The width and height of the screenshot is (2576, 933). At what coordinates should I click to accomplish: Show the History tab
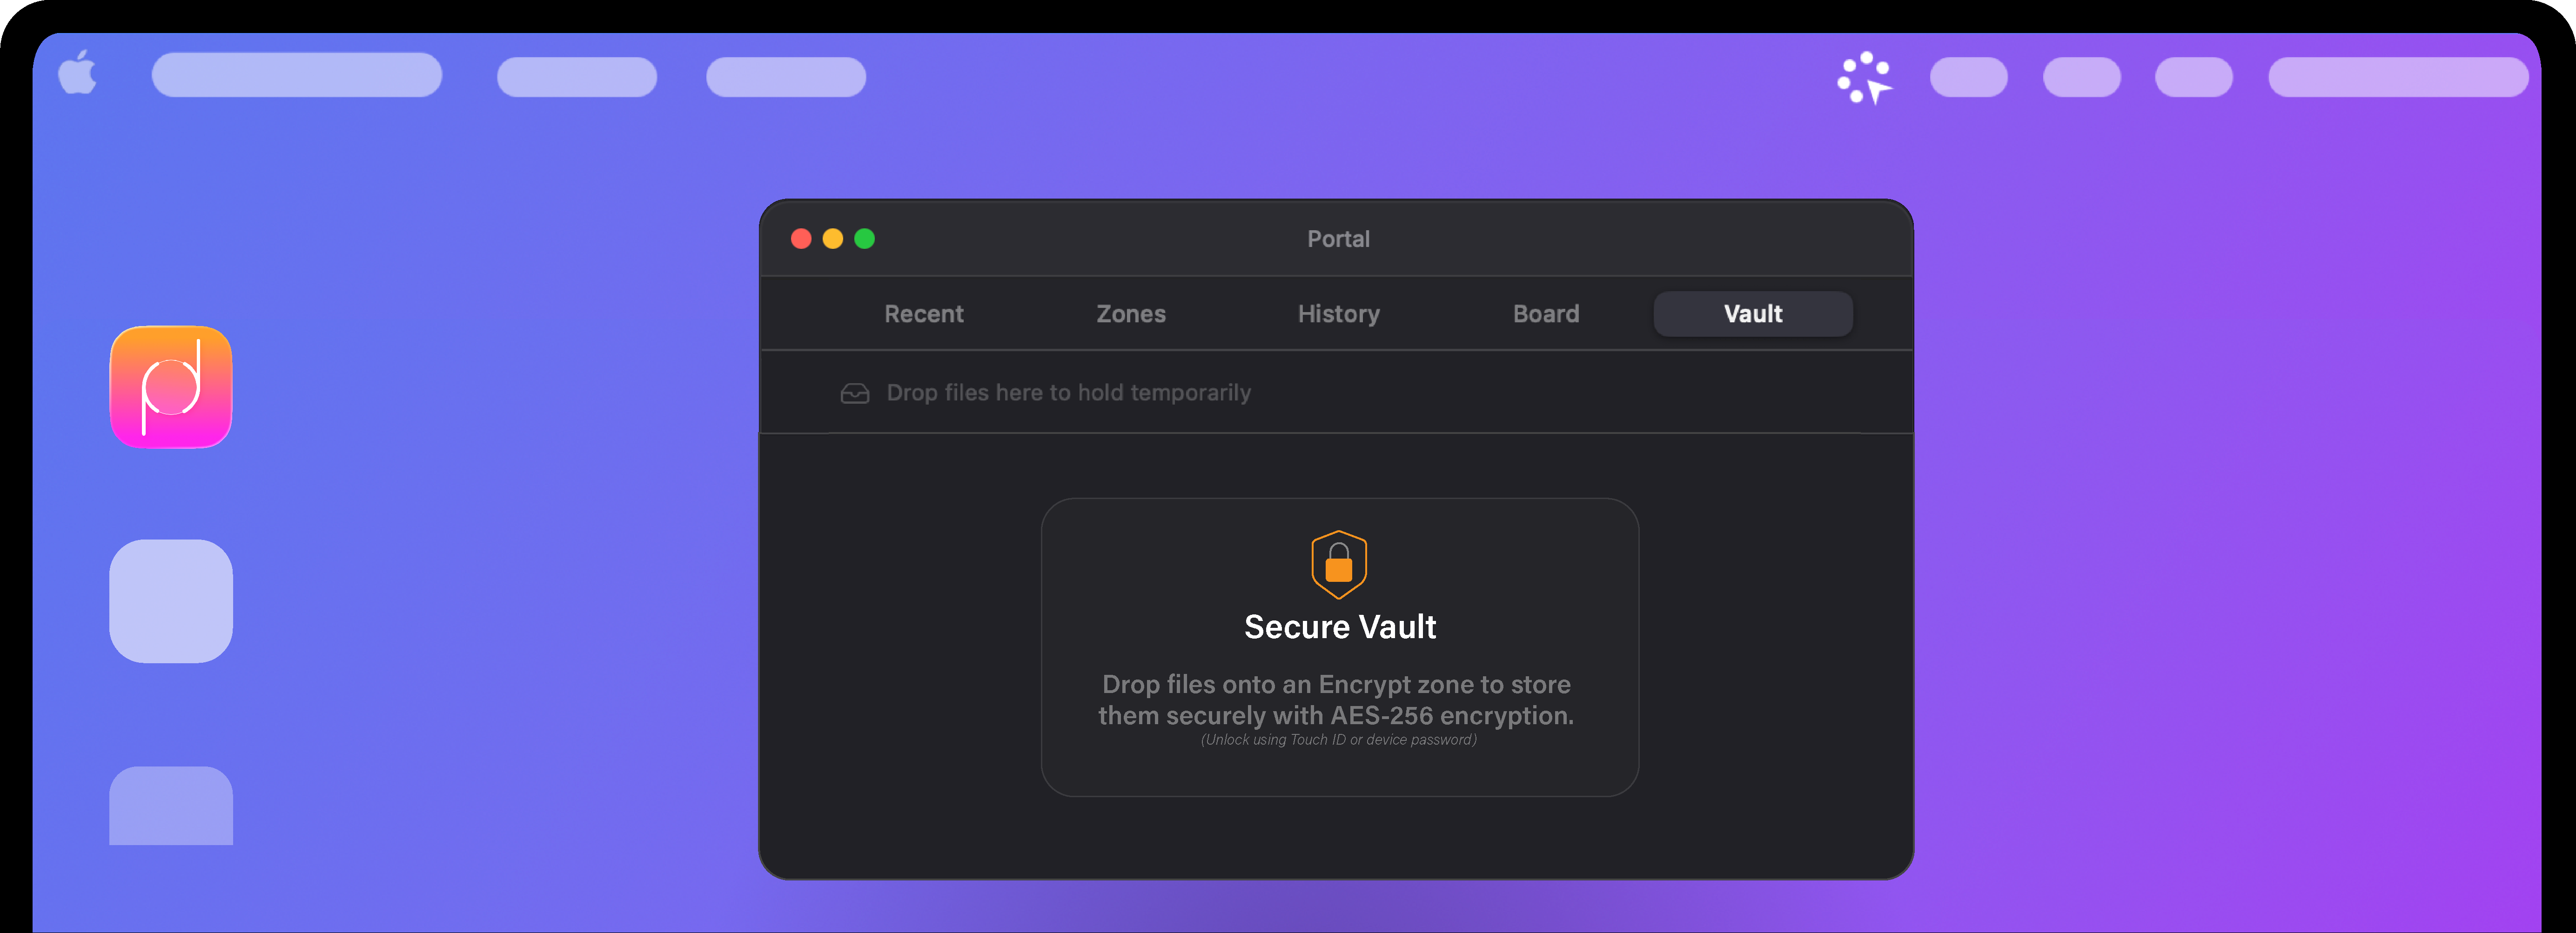pyautogui.click(x=1338, y=314)
